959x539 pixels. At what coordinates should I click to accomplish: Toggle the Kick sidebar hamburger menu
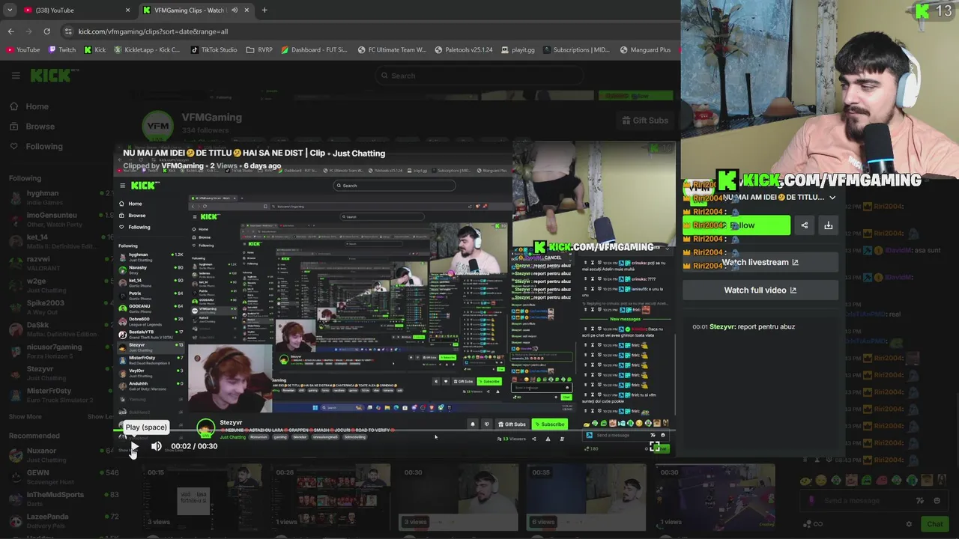[x=16, y=76]
